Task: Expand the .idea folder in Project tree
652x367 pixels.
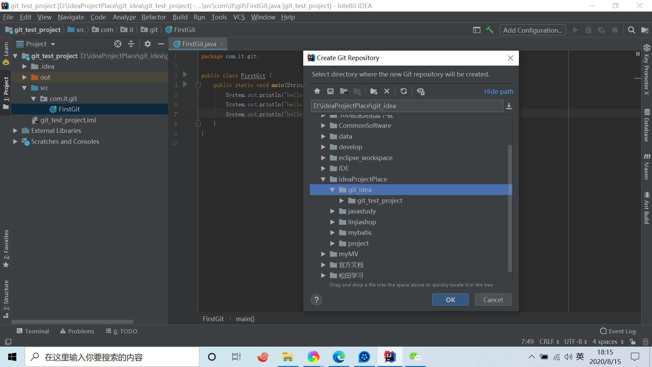Action: click(x=24, y=67)
